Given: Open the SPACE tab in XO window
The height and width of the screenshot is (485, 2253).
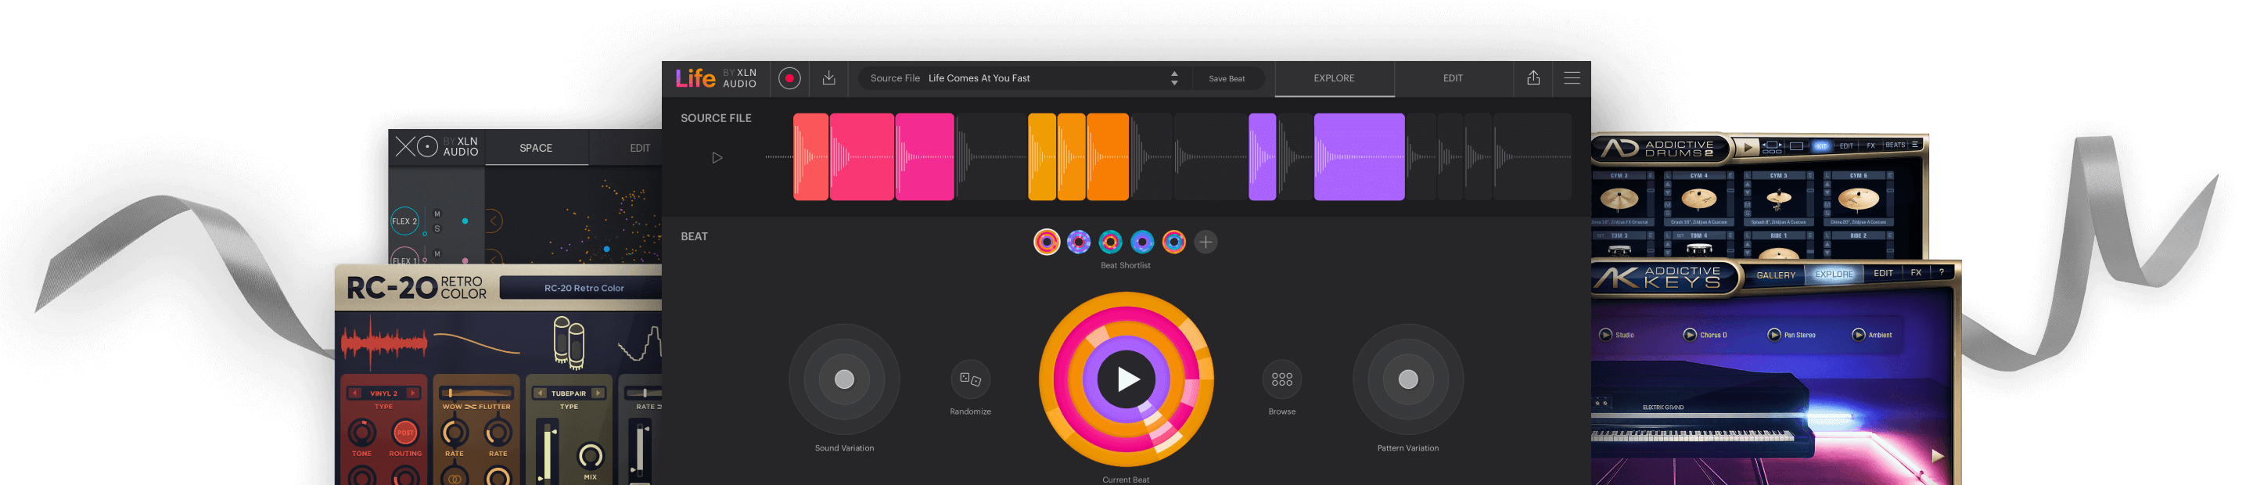Looking at the screenshot, I should click(x=536, y=149).
